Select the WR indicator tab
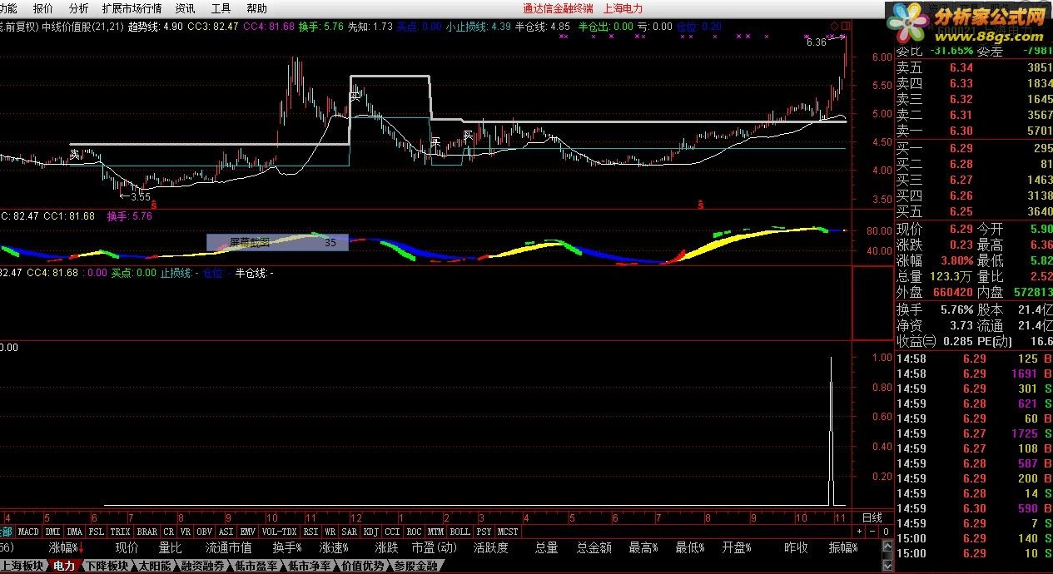The height and width of the screenshot is (574, 1053). (x=330, y=531)
